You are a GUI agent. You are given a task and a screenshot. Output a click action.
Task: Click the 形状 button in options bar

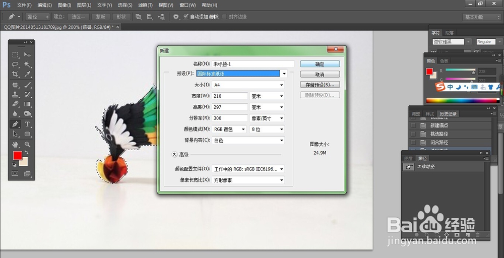pos(121,17)
